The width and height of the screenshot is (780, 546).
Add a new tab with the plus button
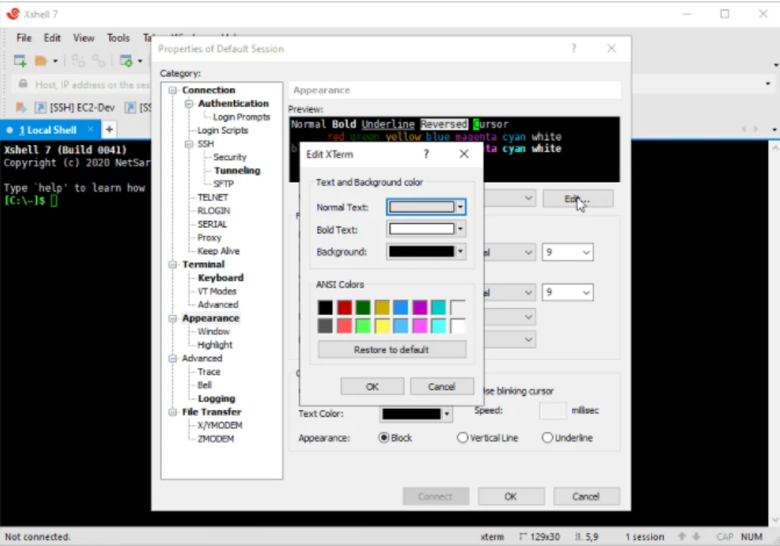tap(109, 129)
